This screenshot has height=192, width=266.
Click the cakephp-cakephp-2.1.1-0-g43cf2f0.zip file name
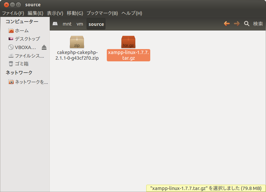click(77, 55)
